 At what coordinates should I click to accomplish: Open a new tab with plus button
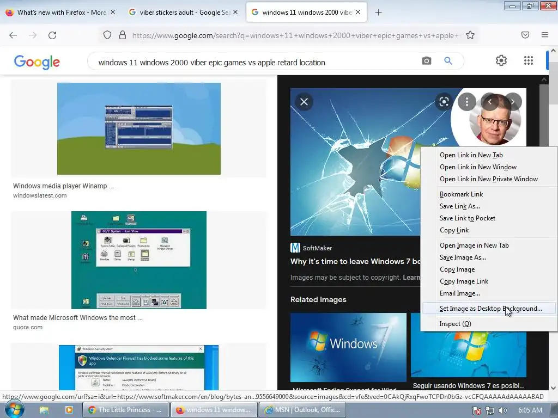point(378,13)
